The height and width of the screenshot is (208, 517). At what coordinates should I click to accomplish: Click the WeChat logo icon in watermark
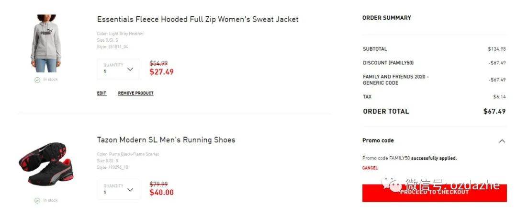pyautogui.click(x=392, y=184)
